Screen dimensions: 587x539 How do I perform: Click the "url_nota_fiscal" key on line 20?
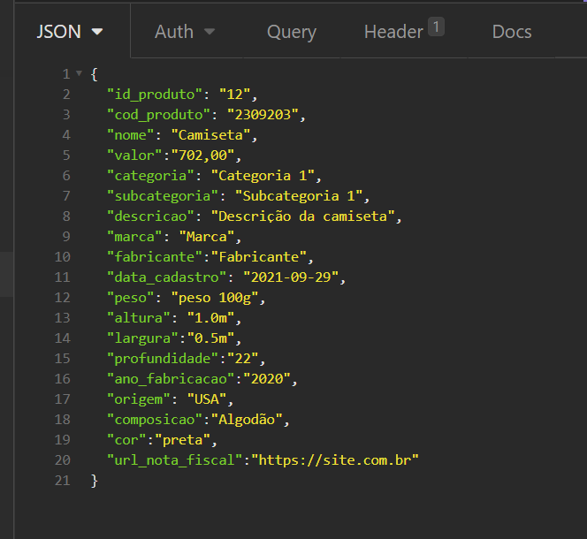174,460
